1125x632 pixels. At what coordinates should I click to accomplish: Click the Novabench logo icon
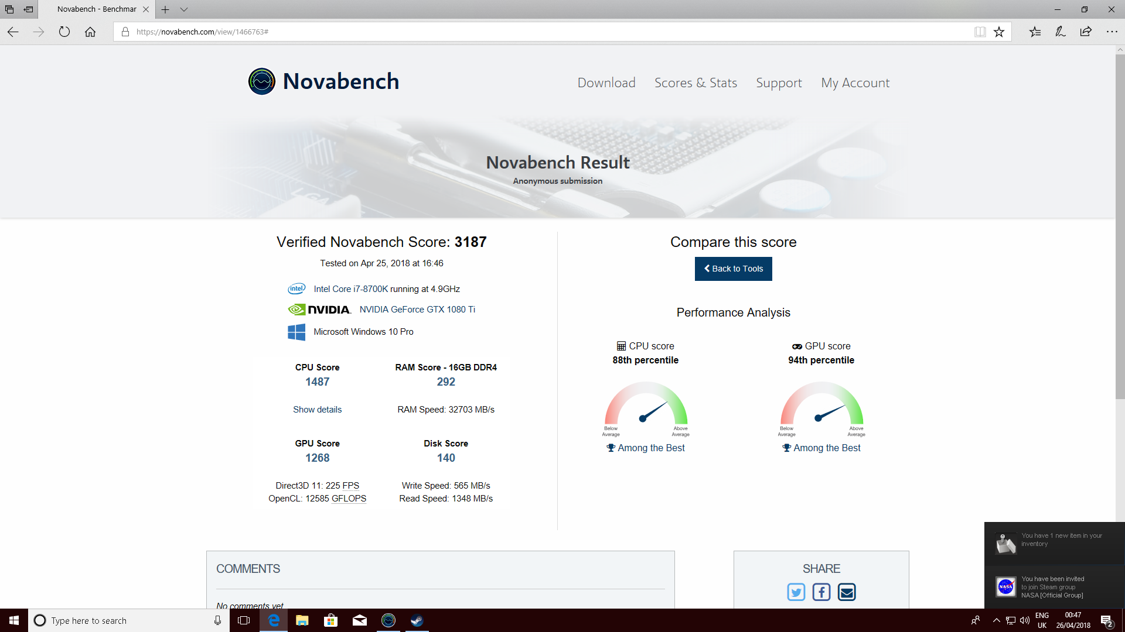(x=261, y=81)
